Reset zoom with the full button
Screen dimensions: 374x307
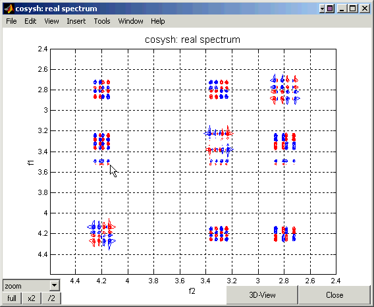[12, 298]
